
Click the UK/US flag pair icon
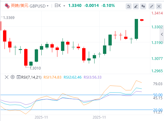(7, 6)
